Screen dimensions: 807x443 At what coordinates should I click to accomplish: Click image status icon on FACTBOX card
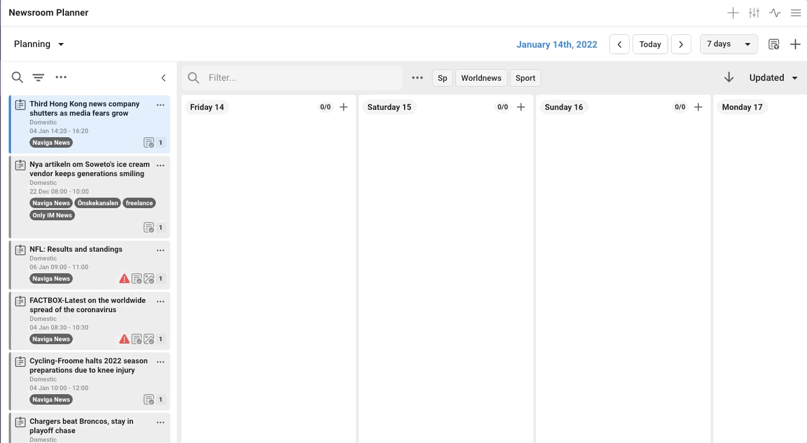(x=149, y=339)
